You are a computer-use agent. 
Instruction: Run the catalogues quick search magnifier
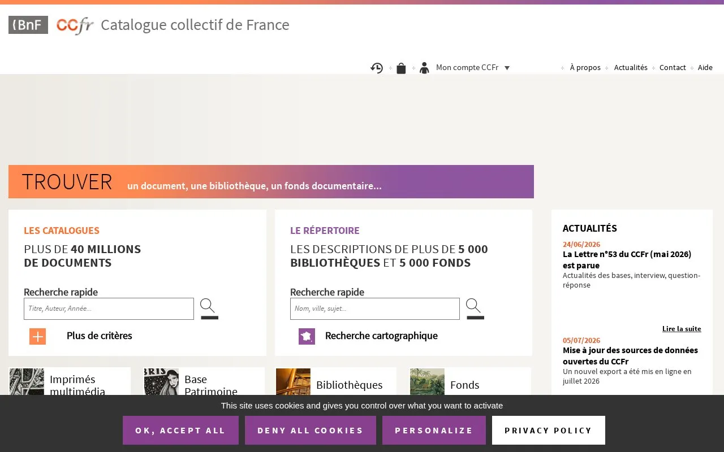209,308
